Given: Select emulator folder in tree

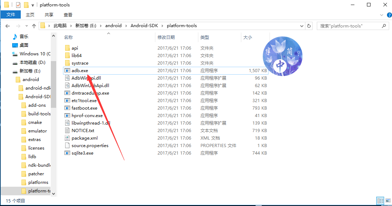Looking at the screenshot, I should [x=38, y=131].
